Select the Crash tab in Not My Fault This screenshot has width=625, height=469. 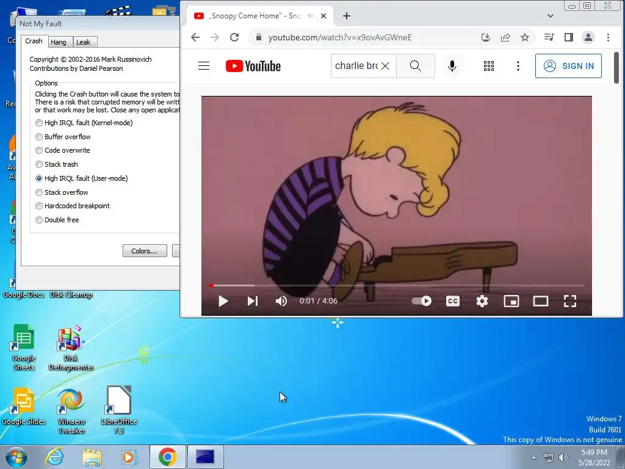[34, 41]
